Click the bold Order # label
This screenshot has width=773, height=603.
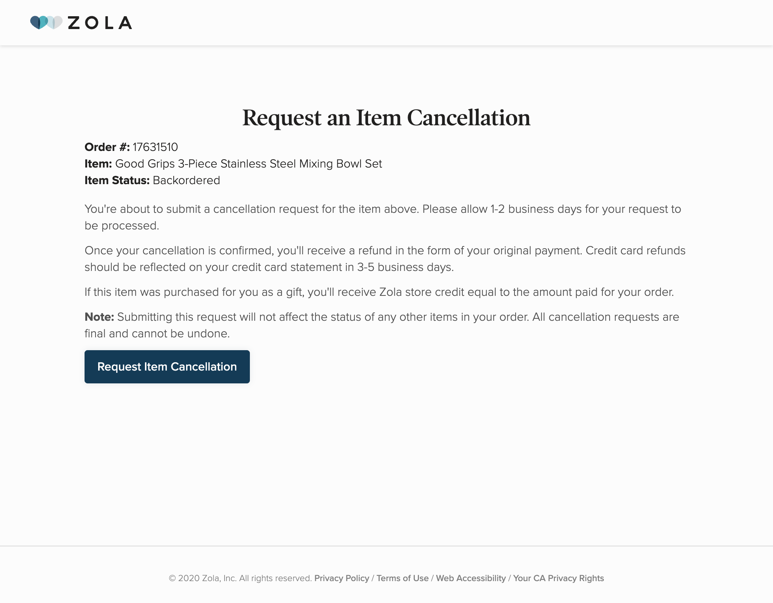107,147
